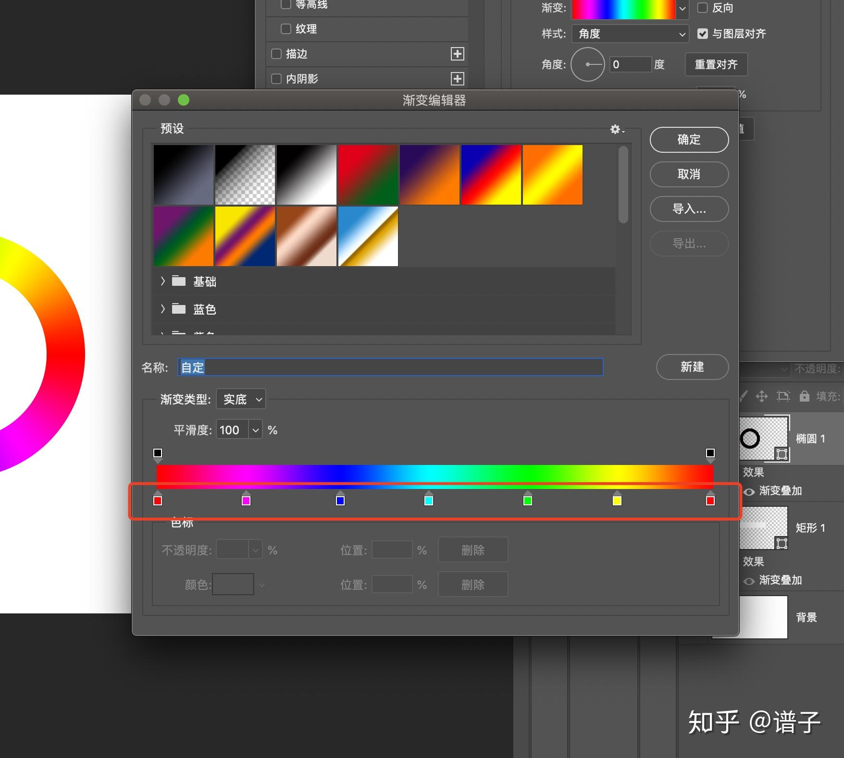Select the blue color stop
This screenshot has width=844, height=758.
tap(340, 500)
